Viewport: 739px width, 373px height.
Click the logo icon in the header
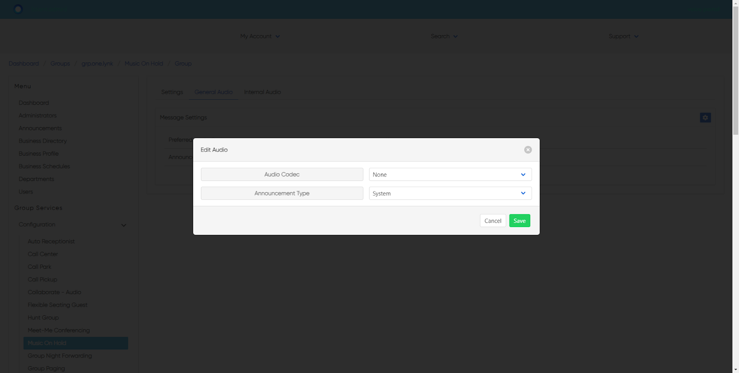(18, 9)
